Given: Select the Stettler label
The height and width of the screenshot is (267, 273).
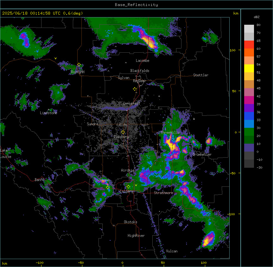Looking at the screenshot, I should pyautogui.click(x=201, y=75).
